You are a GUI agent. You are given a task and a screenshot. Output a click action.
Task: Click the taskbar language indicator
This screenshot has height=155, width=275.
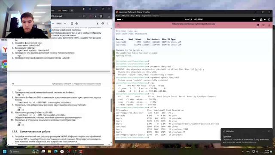[248, 152]
